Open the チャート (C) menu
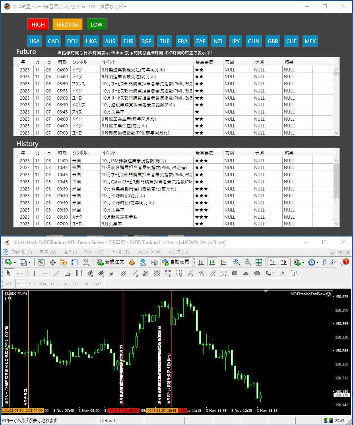353x425 pixels. [x=94, y=252]
